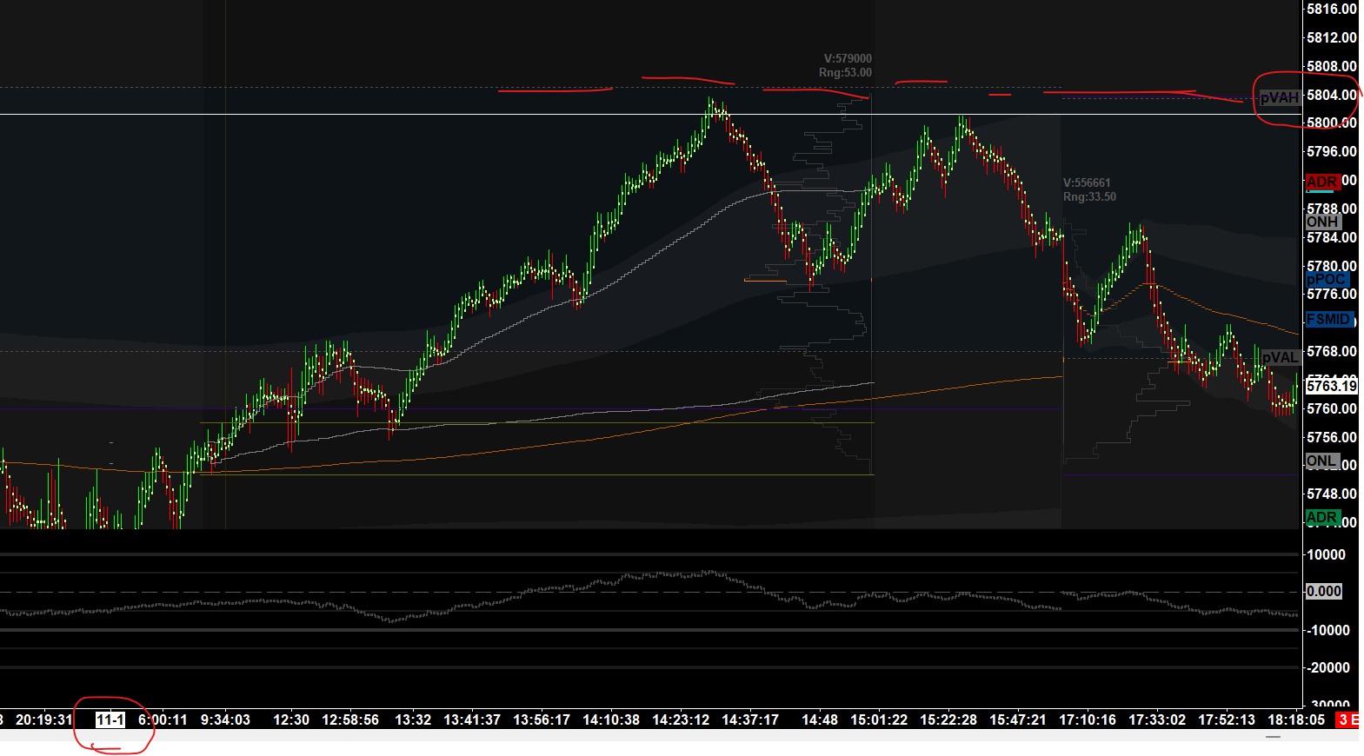The height and width of the screenshot is (756, 1364).
Task: Select the green ADR low label
Action: [x=1322, y=518]
